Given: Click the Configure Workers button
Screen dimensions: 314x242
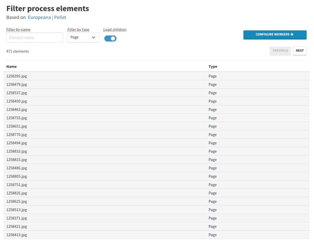Looking at the screenshot, I should (x=275, y=35).
